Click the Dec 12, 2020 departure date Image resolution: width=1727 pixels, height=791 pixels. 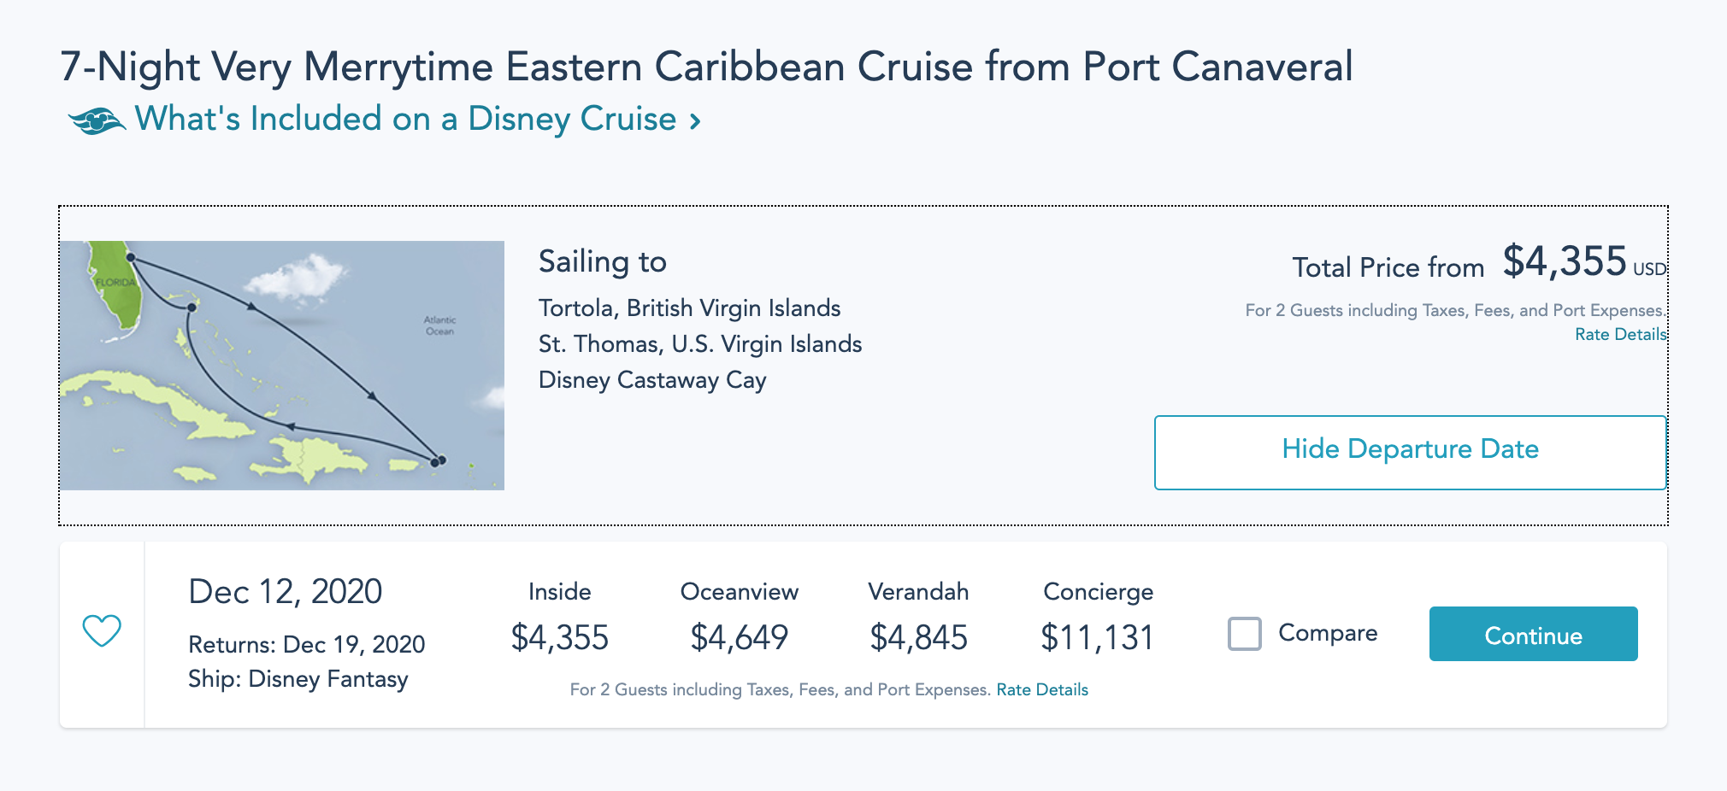pyautogui.click(x=286, y=591)
